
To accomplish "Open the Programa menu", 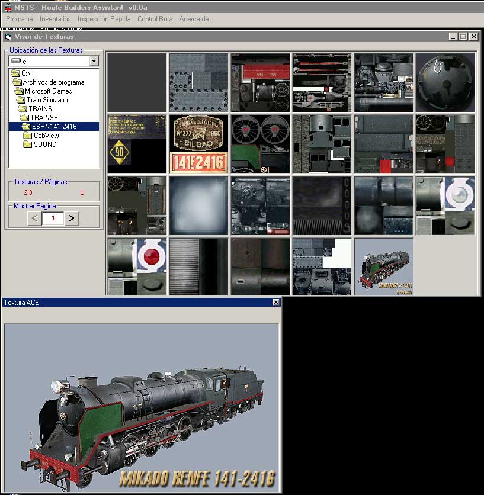I will tap(18, 19).
